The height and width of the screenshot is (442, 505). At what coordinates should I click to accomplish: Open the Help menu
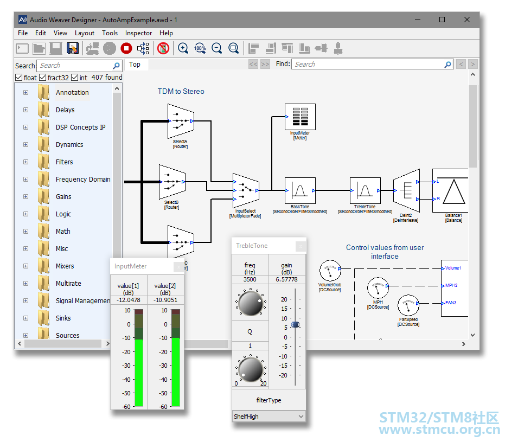pyautogui.click(x=166, y=33)
